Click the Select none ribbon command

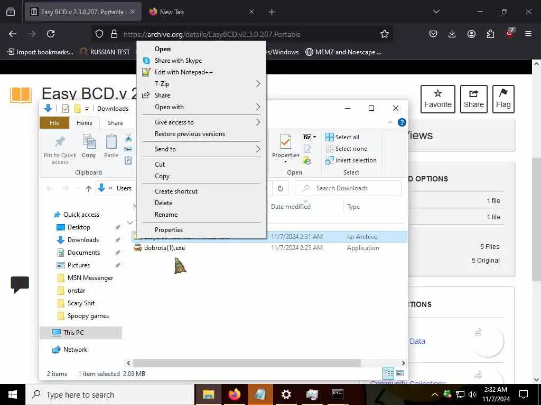(x=347, y=149)
